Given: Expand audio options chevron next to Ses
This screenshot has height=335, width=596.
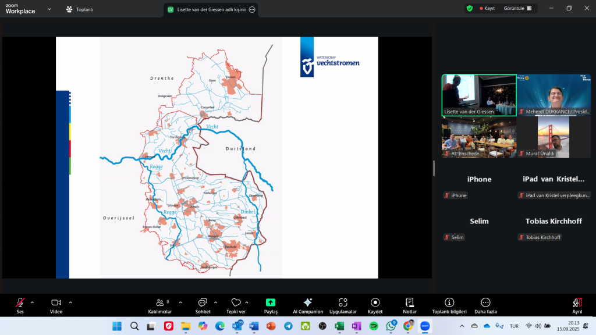Looking at the screenshot, I should (32, 302).
